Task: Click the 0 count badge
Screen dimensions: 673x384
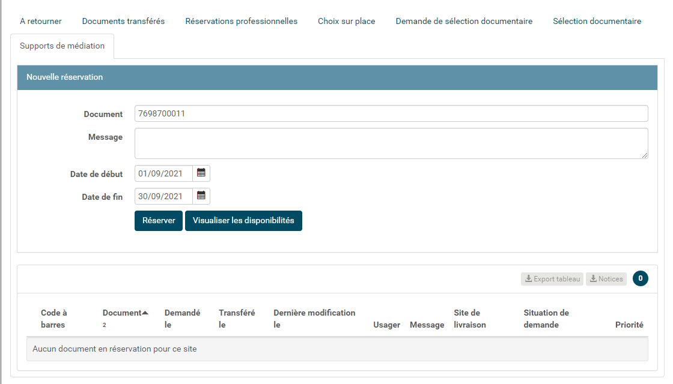Action: (641, 278)
